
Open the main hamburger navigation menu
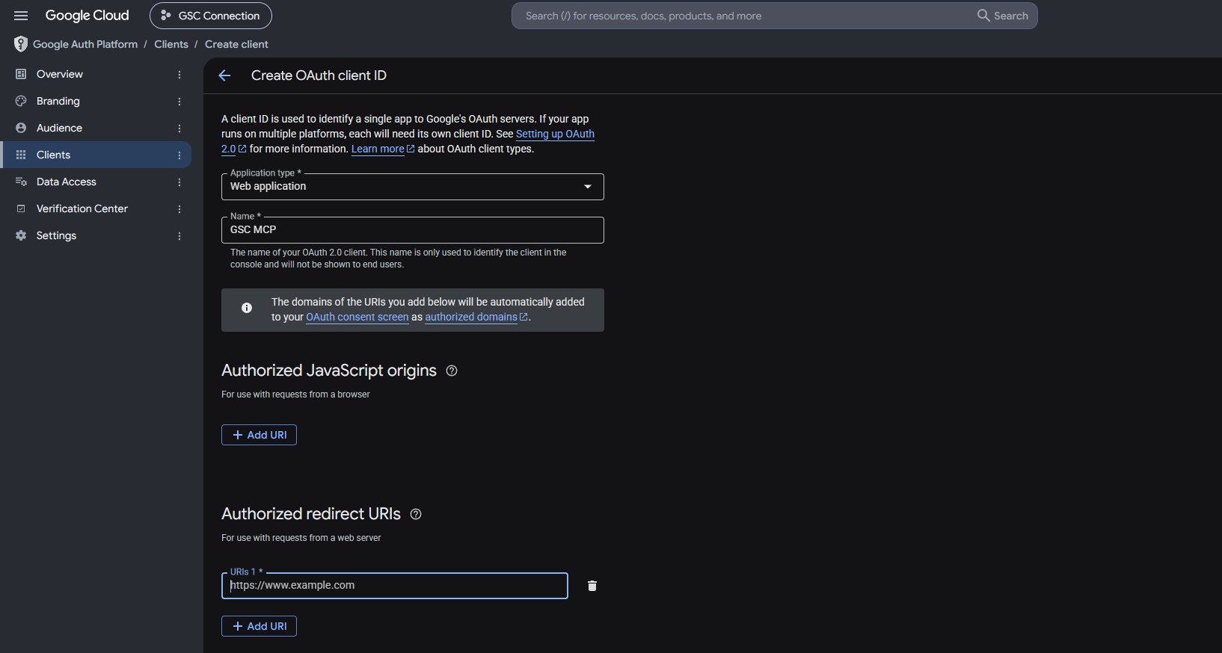(21, 16)
